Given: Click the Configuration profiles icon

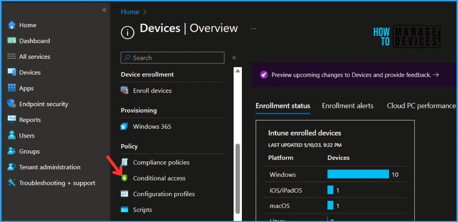Looking at the screenshot, I should (125, 194).
